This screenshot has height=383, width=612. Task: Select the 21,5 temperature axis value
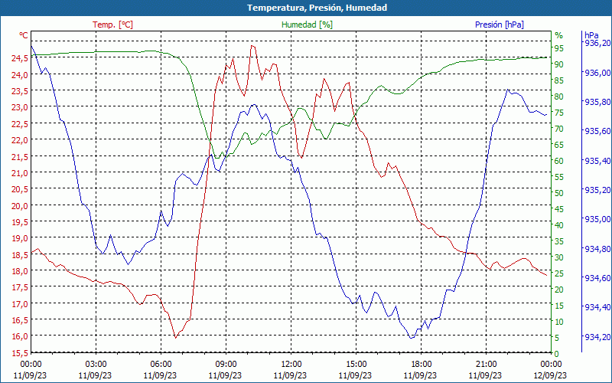pyautogui.click(x=20, y=156)
